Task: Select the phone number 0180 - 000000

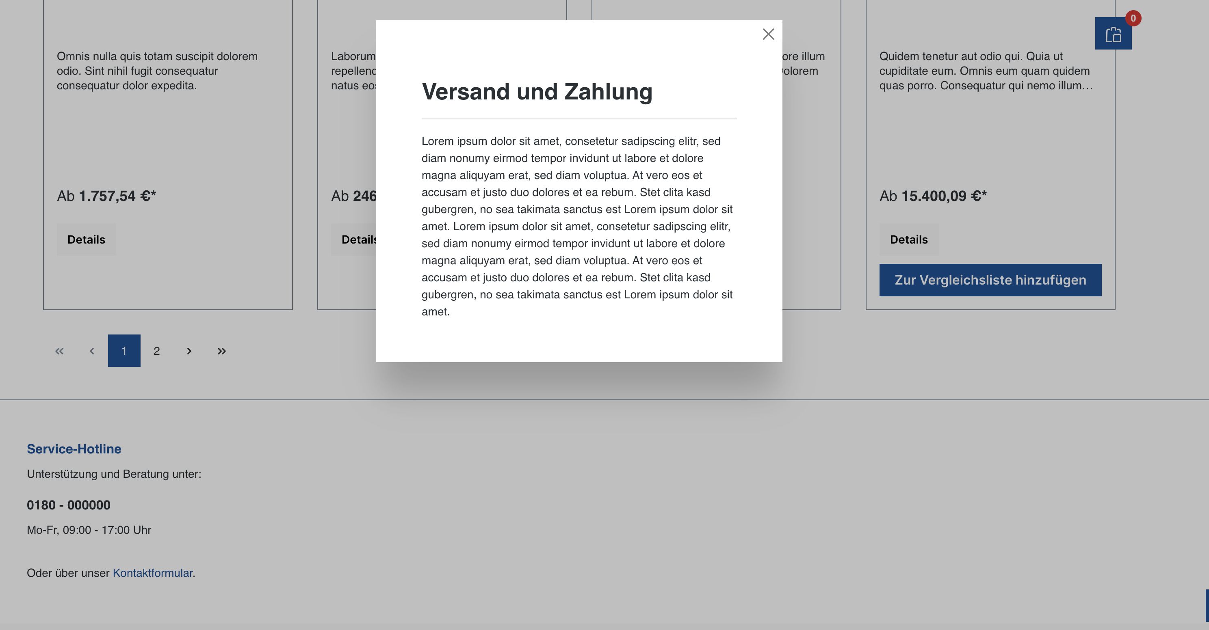Action: point(68,505)
